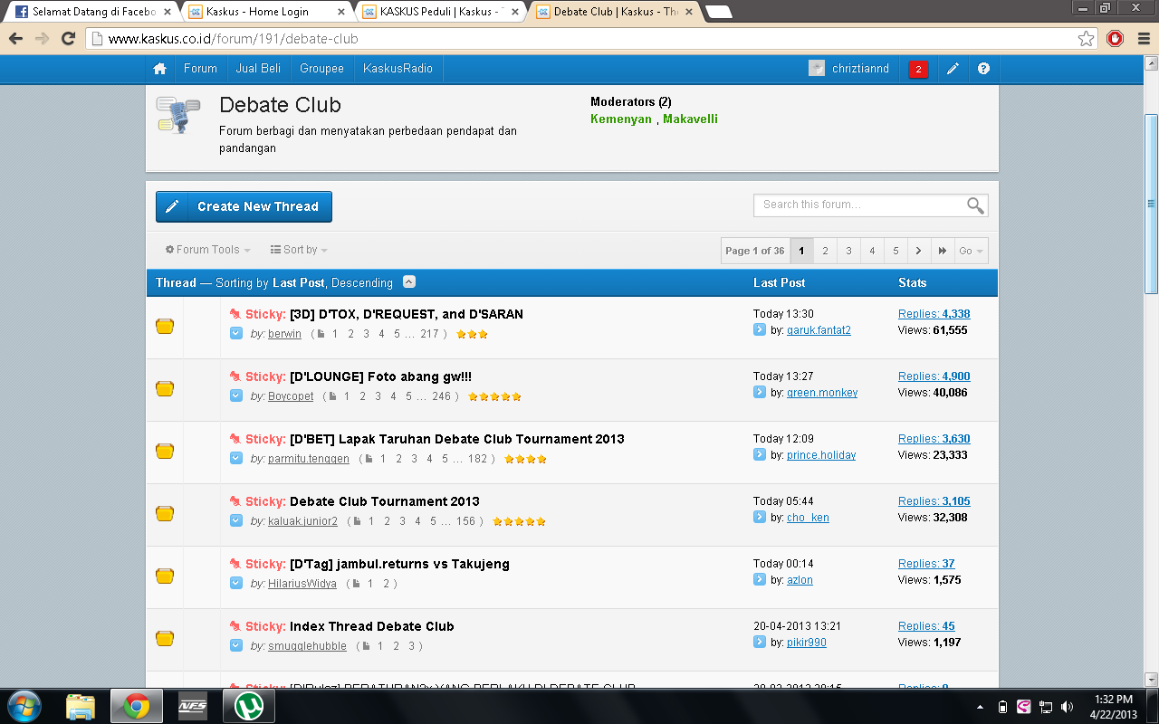The image size is (1159, 724).
Task: Click Last Post column header
Action: (780, 282)
